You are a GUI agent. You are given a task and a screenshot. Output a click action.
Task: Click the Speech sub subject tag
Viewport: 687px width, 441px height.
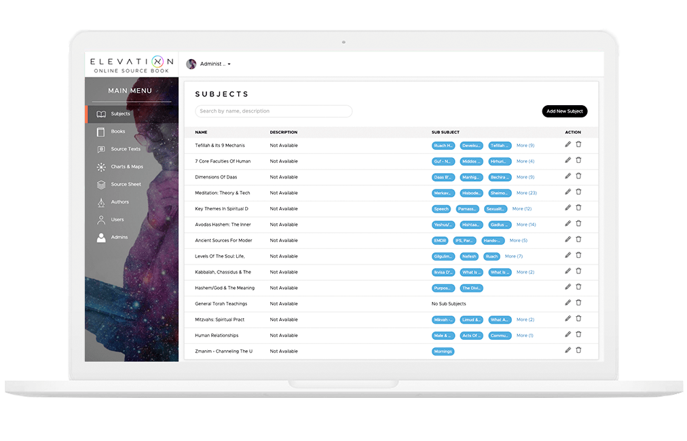[441, 209]
